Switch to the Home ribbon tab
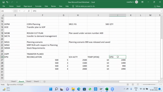 [x=11, y=6]
